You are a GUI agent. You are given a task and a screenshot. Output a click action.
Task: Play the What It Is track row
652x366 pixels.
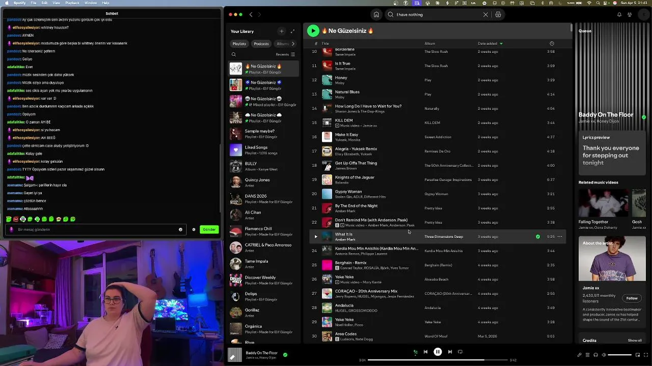point(316,236)
